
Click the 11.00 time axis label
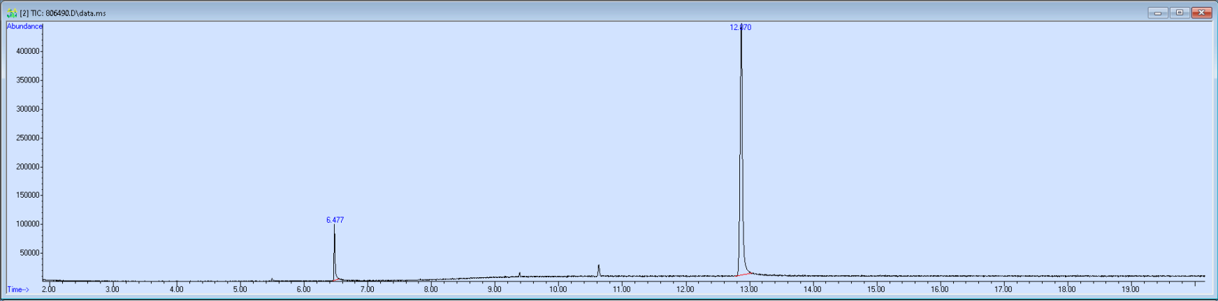[x=621, y=289]
